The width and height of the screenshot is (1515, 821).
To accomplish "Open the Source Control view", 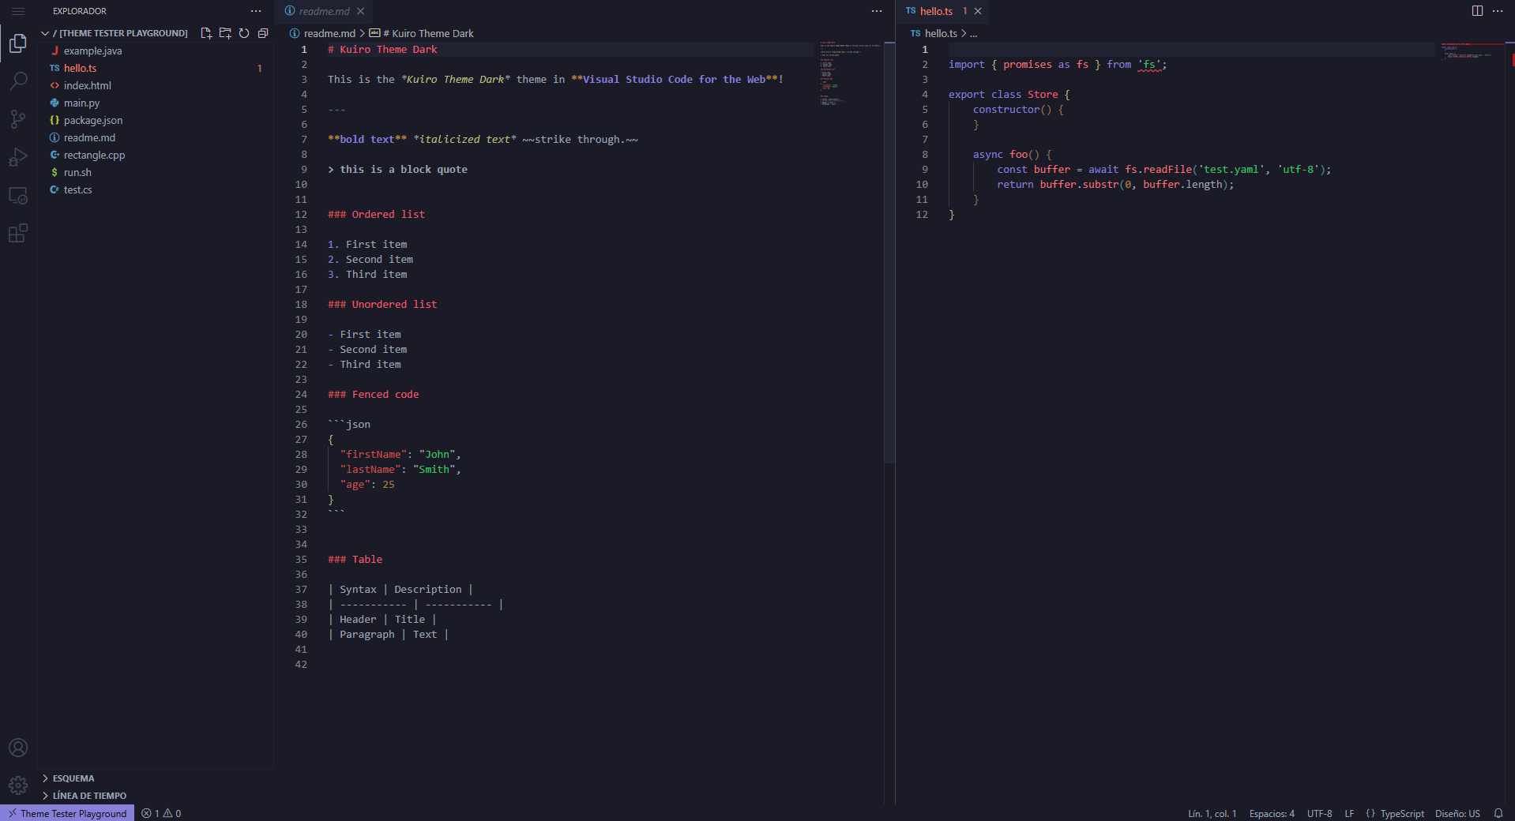I will click(x=18, y=119).
